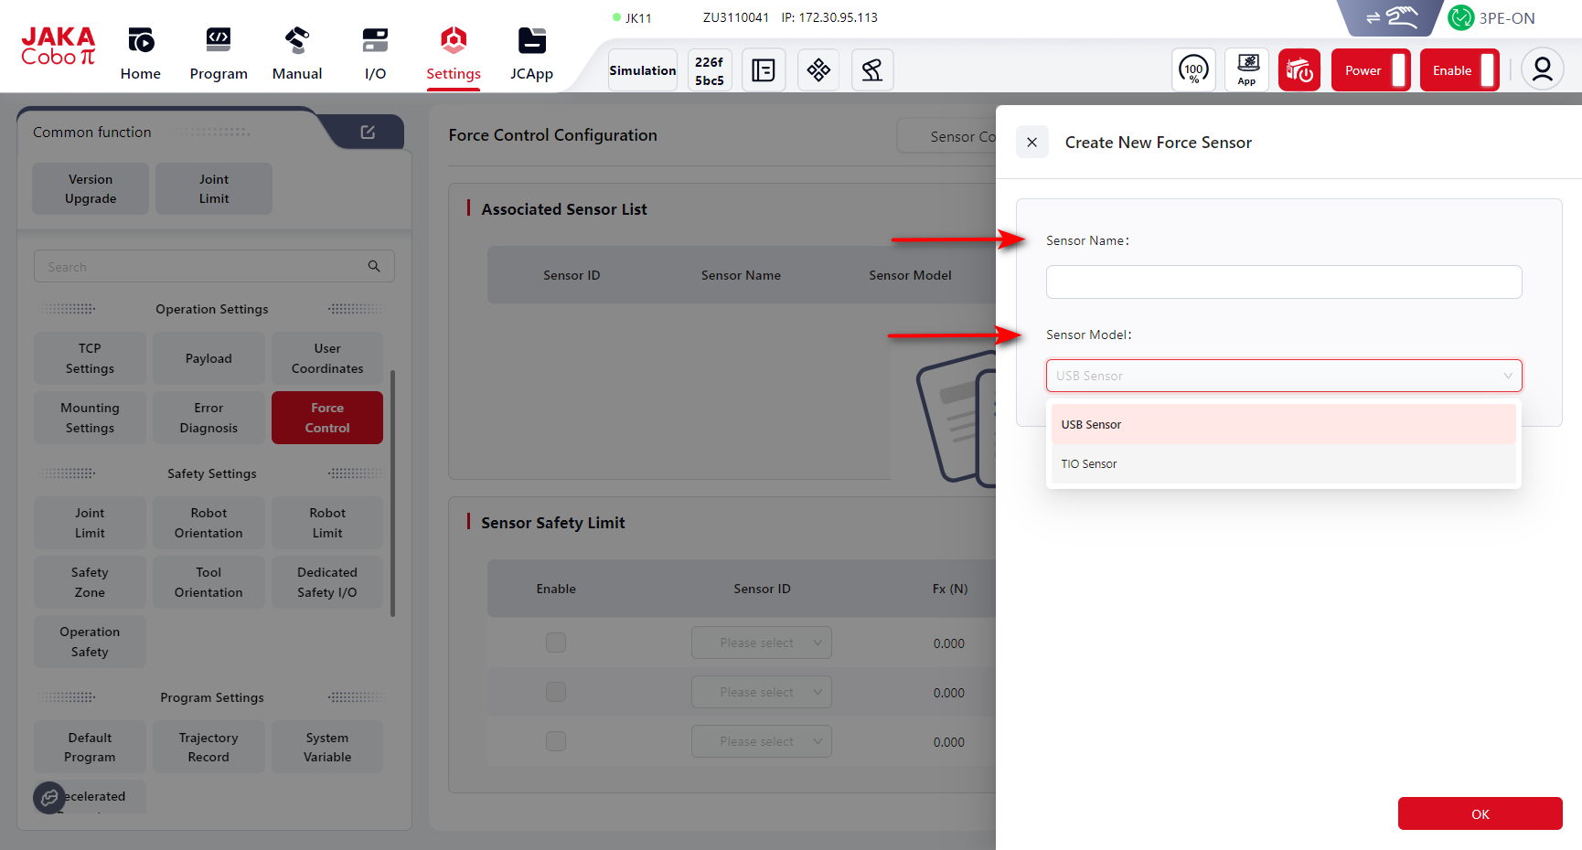The image size is (1582, 850).
Task: Click the four-diamond layout icon
Action: point(818,70)
